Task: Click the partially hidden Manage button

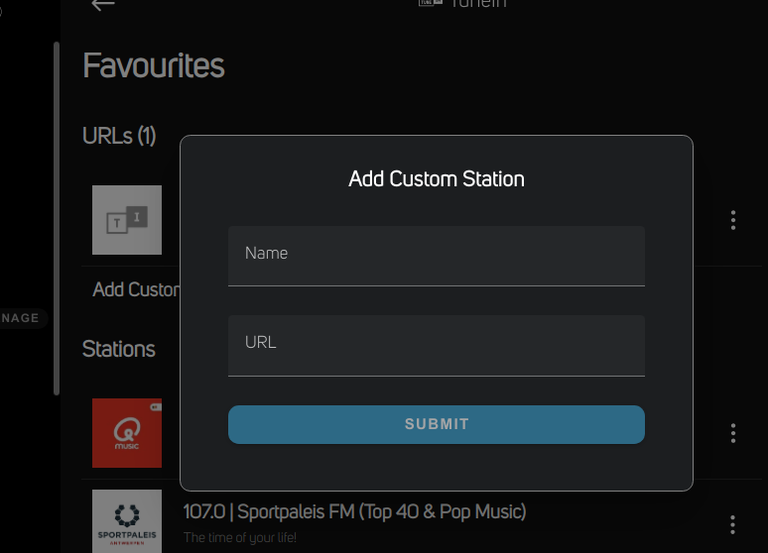Action: 22,318
